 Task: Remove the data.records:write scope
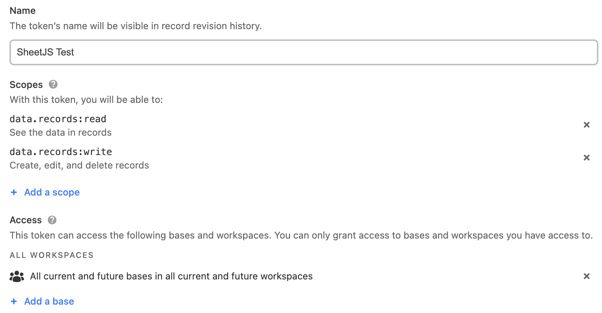tap(586, 158)
